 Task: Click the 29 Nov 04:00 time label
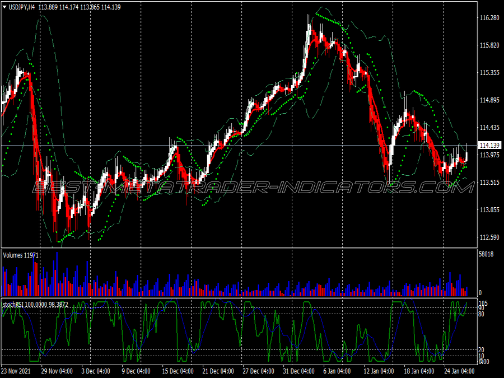pyautogui.click(x=57, y=371)
